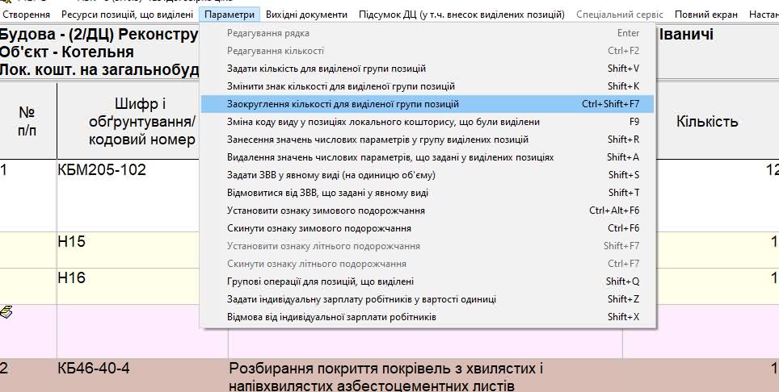The width and height of the screenshot is (779, 392).
Task: Click Видалення значень числових параметрів
Action: coord(389,157)
